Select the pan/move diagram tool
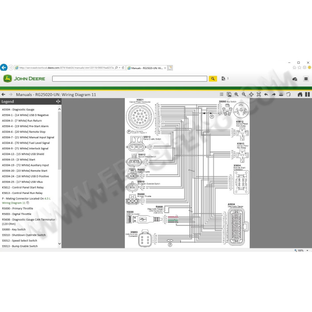 click(251, 94)
